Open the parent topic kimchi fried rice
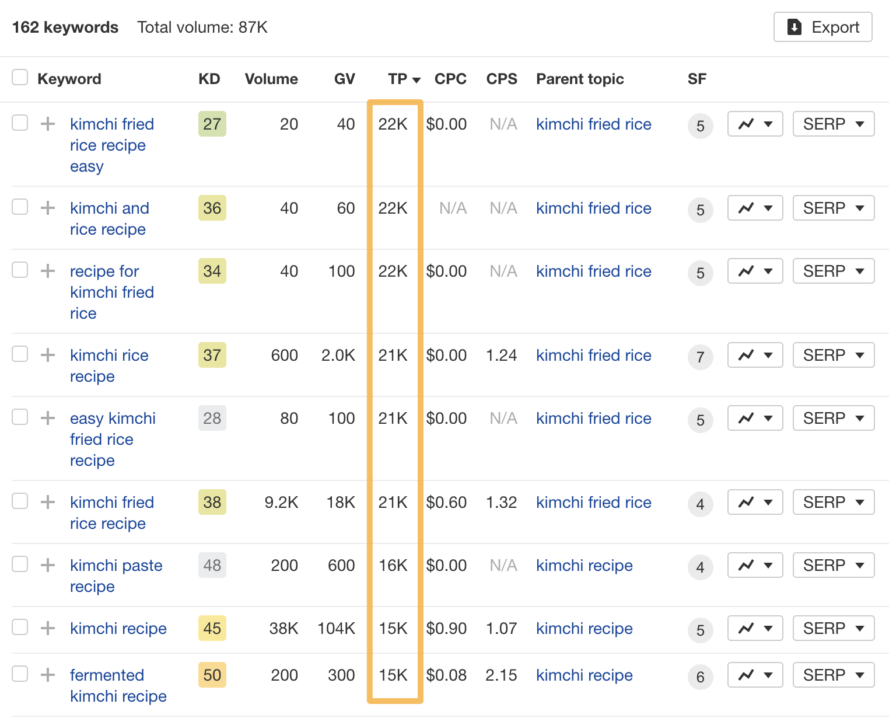This screenshot has height=725, width=889. (593, 124)
